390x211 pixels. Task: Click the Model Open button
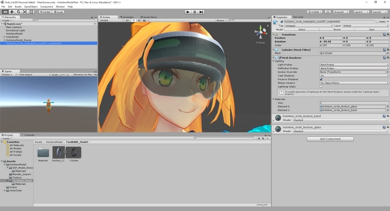pos(372,30)
